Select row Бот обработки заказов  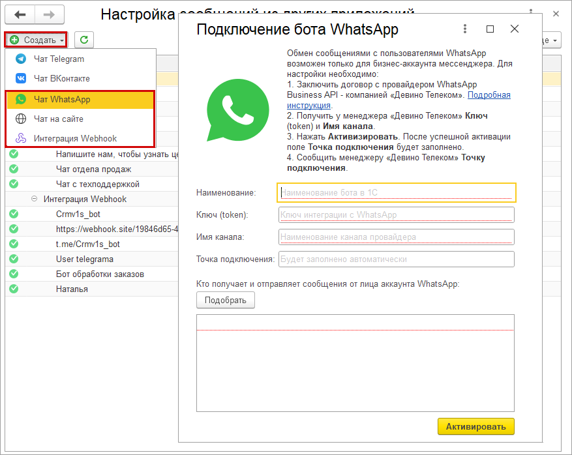pos(91,274)
